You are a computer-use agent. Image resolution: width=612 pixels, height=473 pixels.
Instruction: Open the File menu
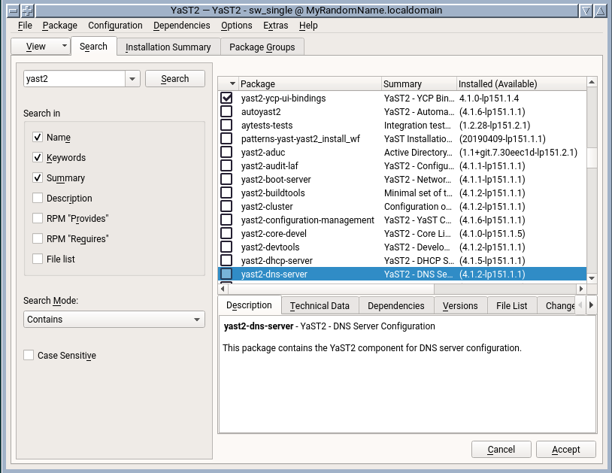pos(25,26)
